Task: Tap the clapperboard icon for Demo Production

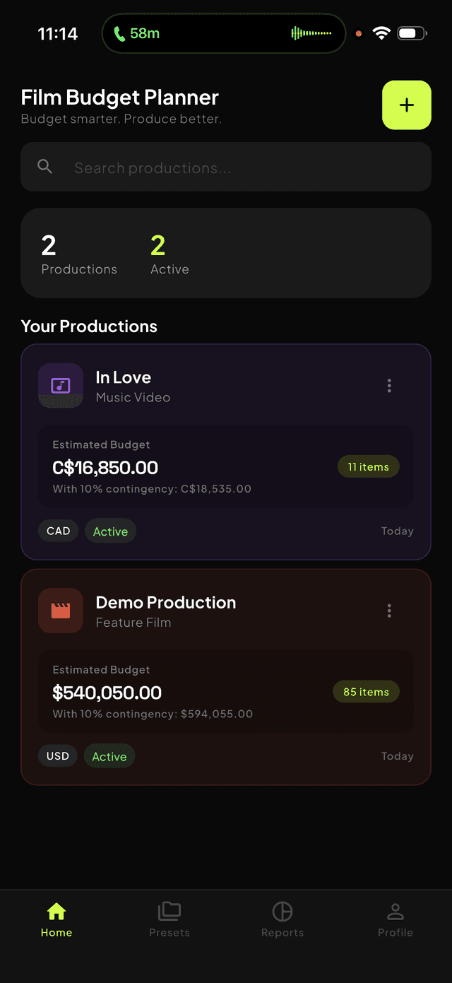Action: click(x=60, y=611)
